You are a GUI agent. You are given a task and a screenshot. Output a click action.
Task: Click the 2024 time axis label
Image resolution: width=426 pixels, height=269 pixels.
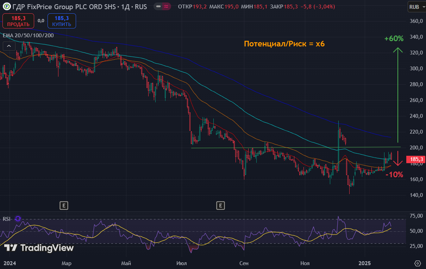(x=10, y=263)
